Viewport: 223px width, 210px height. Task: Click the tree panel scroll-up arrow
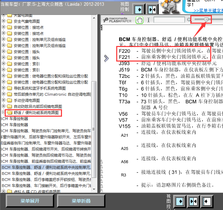click(94, 18)
